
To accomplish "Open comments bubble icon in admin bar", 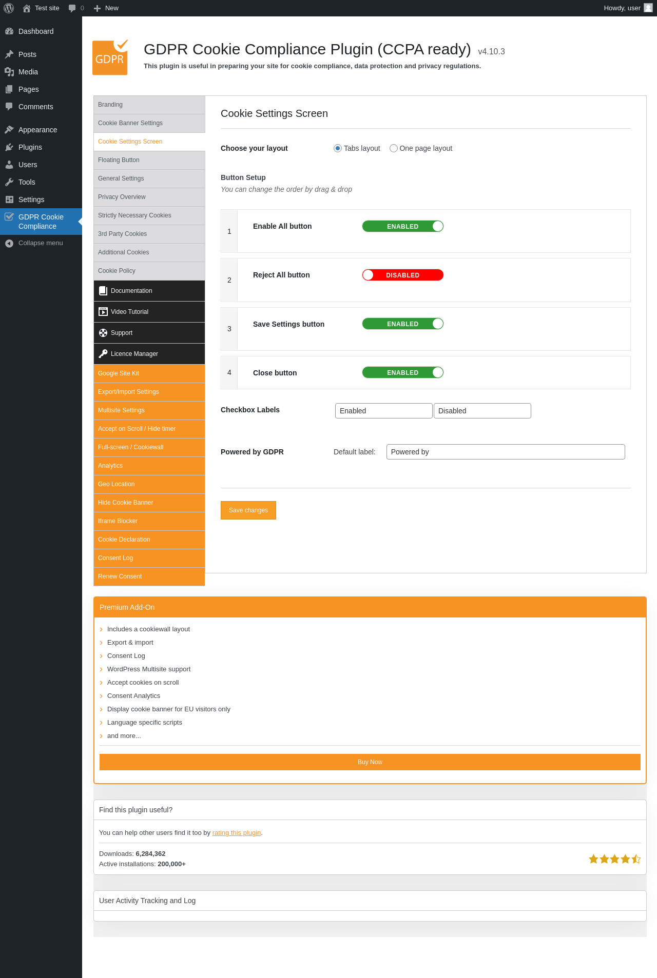I will (x=72, y=8).
